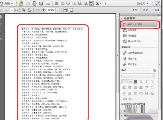This screenshot has height=120, width=163.
Task: Open the 工具 pane tab
Action: click(135, 10)
